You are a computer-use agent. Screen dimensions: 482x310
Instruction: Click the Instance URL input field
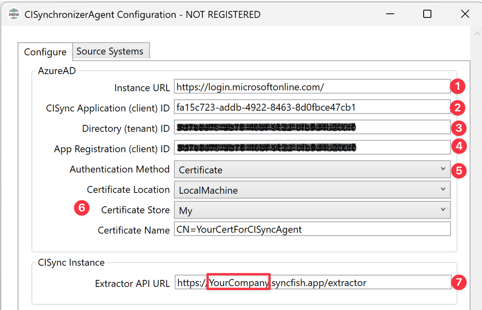(312, 87)
